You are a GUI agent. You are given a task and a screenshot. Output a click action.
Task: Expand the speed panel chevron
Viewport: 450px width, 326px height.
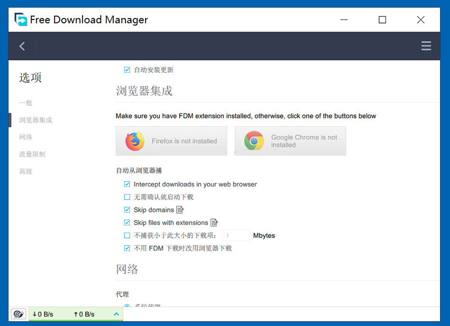116,314
